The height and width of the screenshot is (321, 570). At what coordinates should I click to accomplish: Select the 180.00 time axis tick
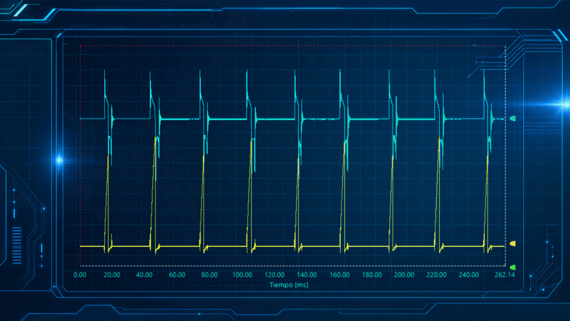[x=372, y=275]
